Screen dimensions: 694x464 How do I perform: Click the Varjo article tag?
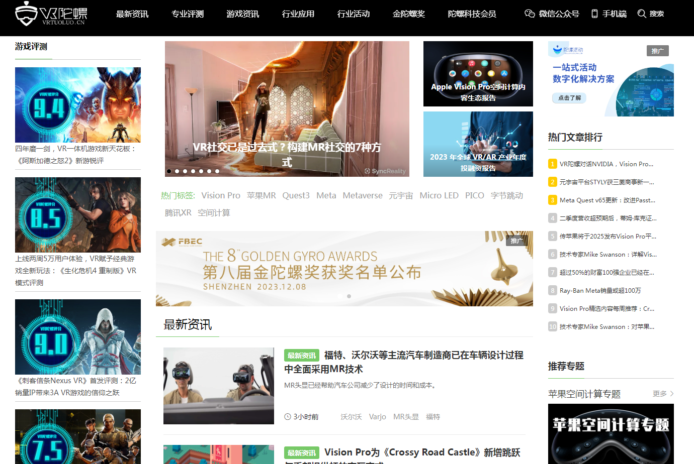click(378, 417)
